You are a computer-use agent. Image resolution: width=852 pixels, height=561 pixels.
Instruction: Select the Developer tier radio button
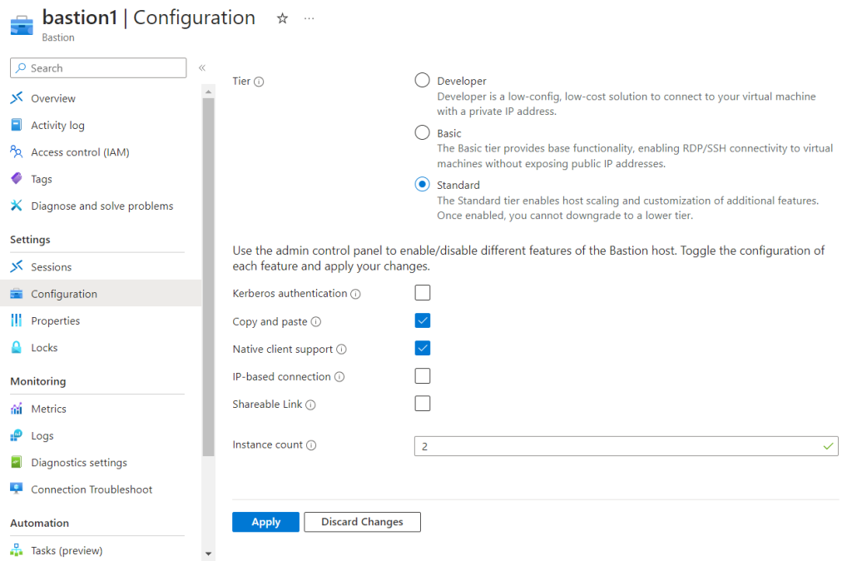click(x=422, y=81)
